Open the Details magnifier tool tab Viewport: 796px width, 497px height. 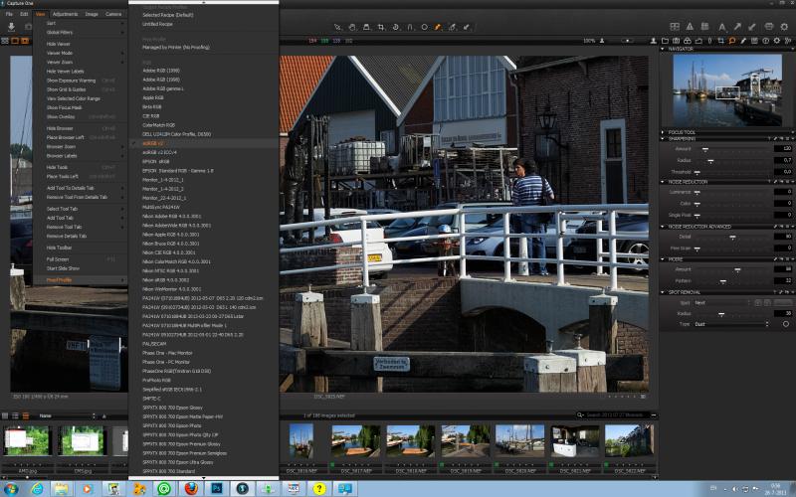pyautogui.click(x=732, y=41)
